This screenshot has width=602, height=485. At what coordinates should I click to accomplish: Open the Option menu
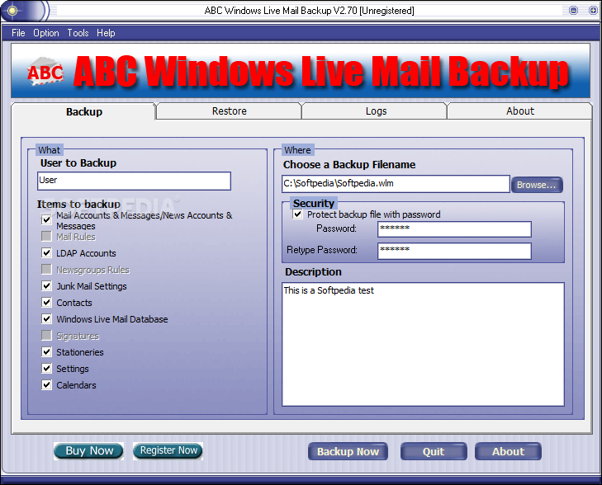tap(46, 33)
